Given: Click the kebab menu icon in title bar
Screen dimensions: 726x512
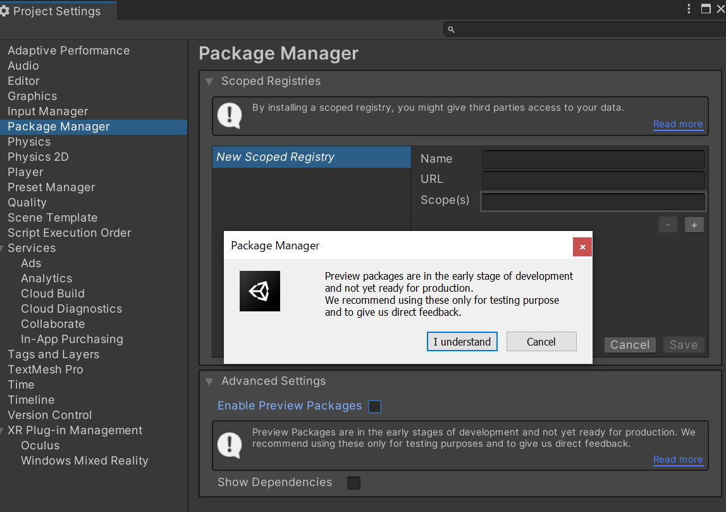Looking at the screenshot, I should coord(689,9).
